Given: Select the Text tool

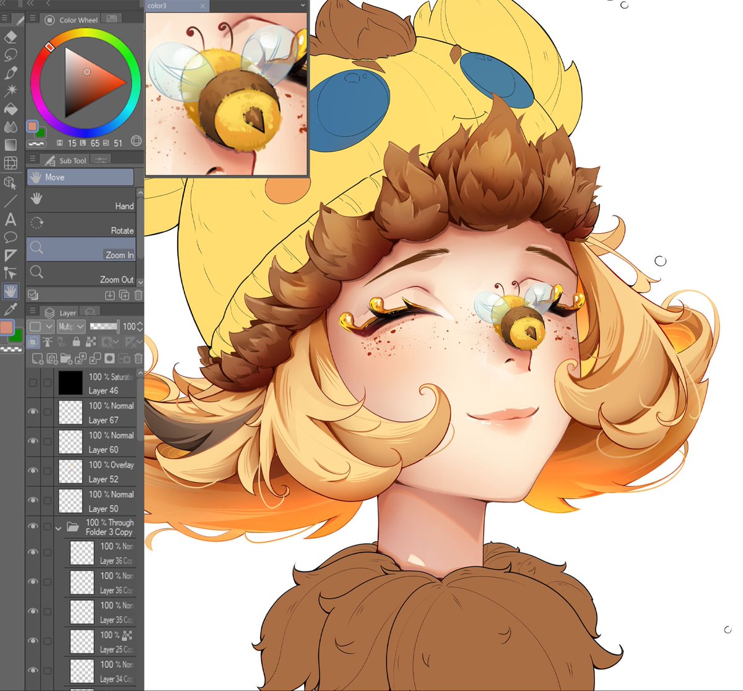Looking at the screenshot, I should click(x=10, y=218).
